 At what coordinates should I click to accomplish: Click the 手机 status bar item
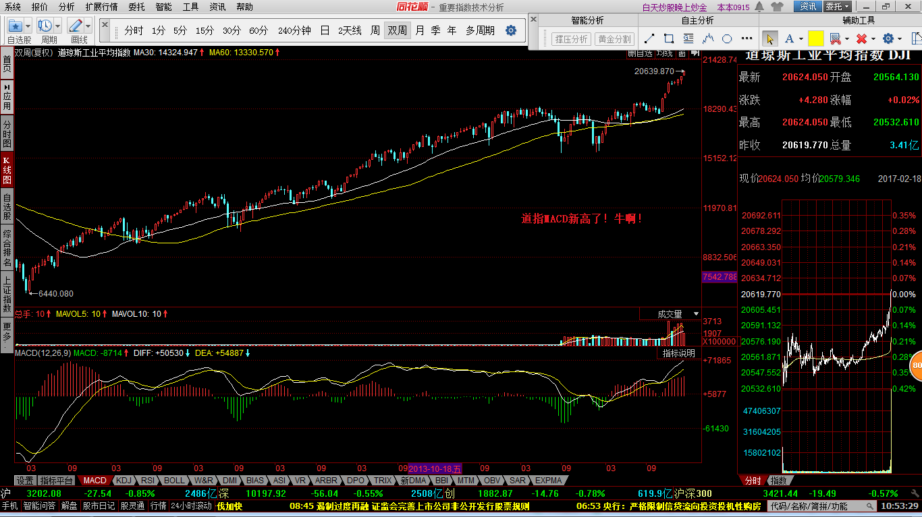[x=9, y=506]
